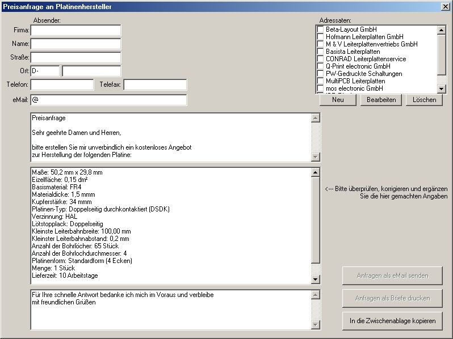The width and height of the screenshot is (453, 339).
Task: Click down arrow of Preisanfrage text scrollbar
Action: pyautogui.click(x=316, y=157)
